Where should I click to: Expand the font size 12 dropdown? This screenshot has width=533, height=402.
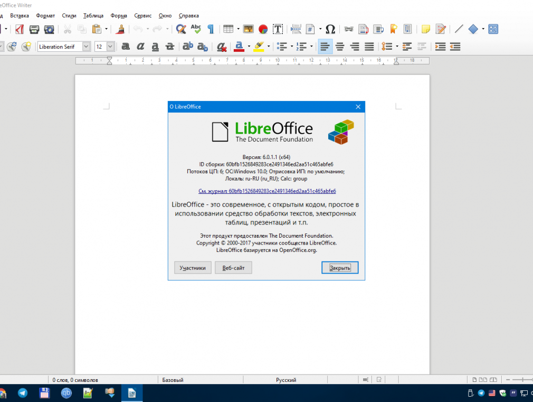coord(110,46)
